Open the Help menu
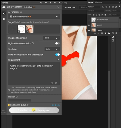The height and width of the screenshot is (128, 121). (66, 3)
